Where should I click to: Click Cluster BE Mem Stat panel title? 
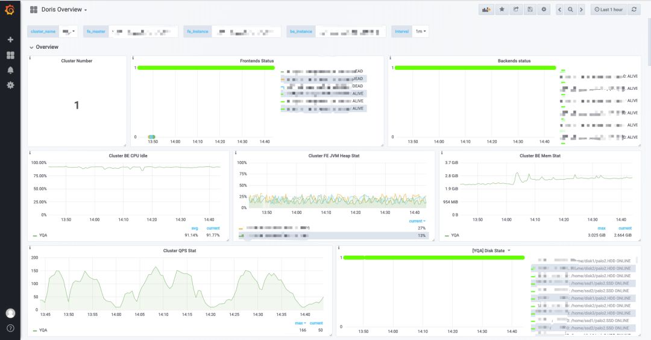[x=539, y=156]
